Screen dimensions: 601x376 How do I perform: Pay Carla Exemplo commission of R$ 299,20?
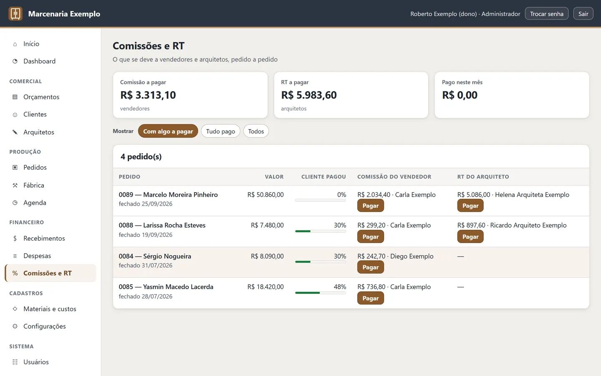[x=371, y=236]
